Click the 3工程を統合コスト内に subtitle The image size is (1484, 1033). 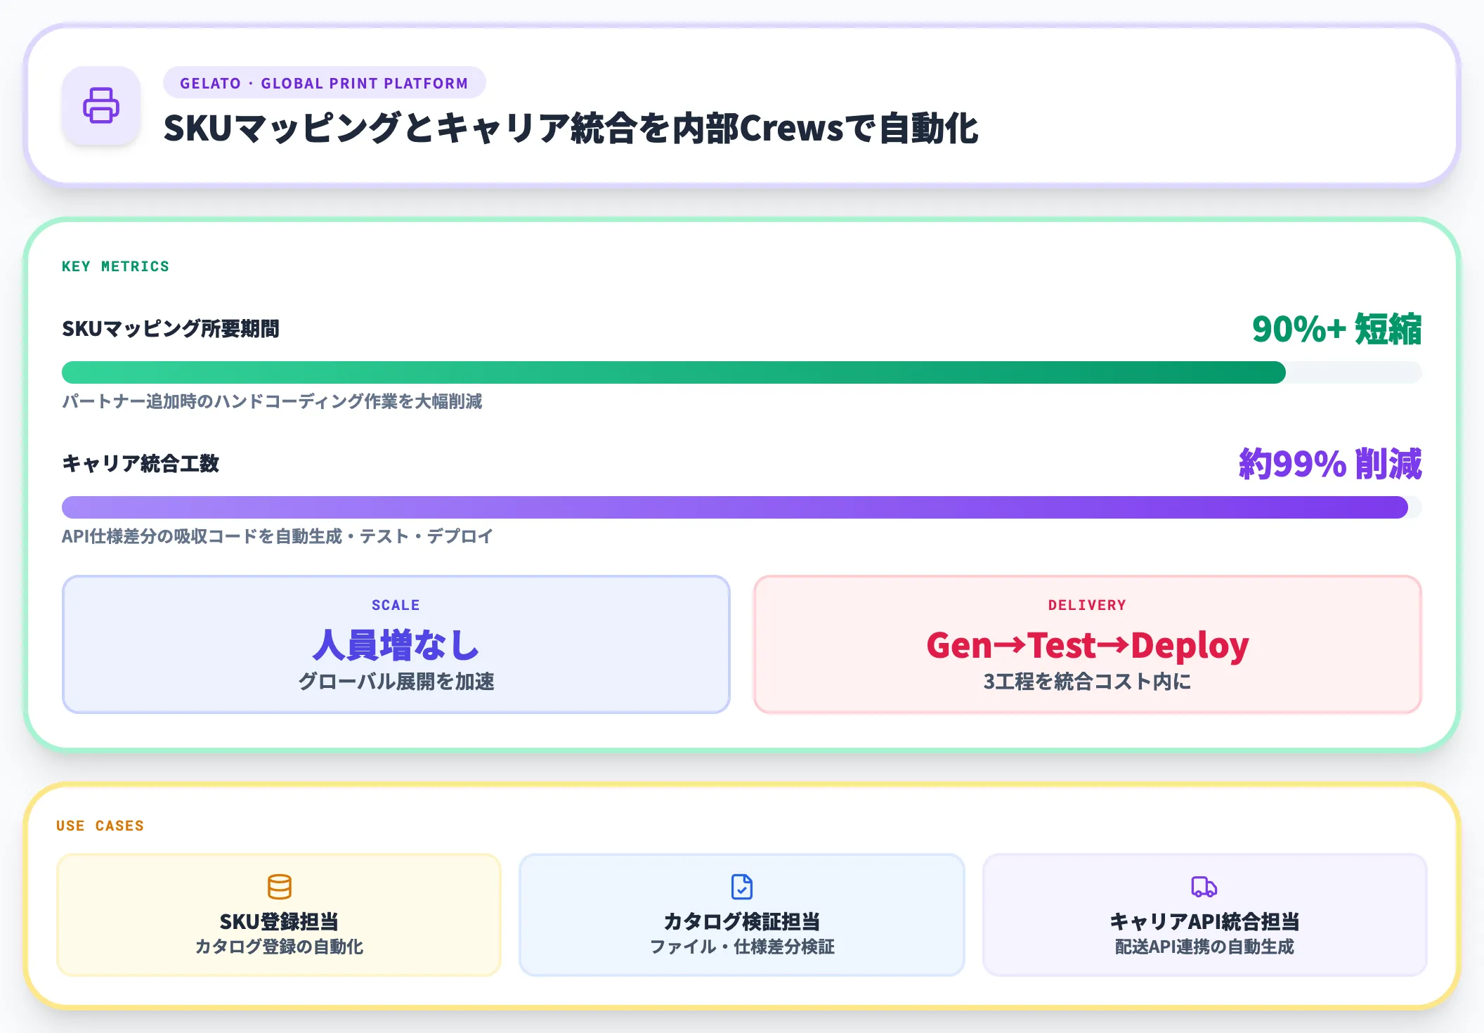pos(1087,681)
